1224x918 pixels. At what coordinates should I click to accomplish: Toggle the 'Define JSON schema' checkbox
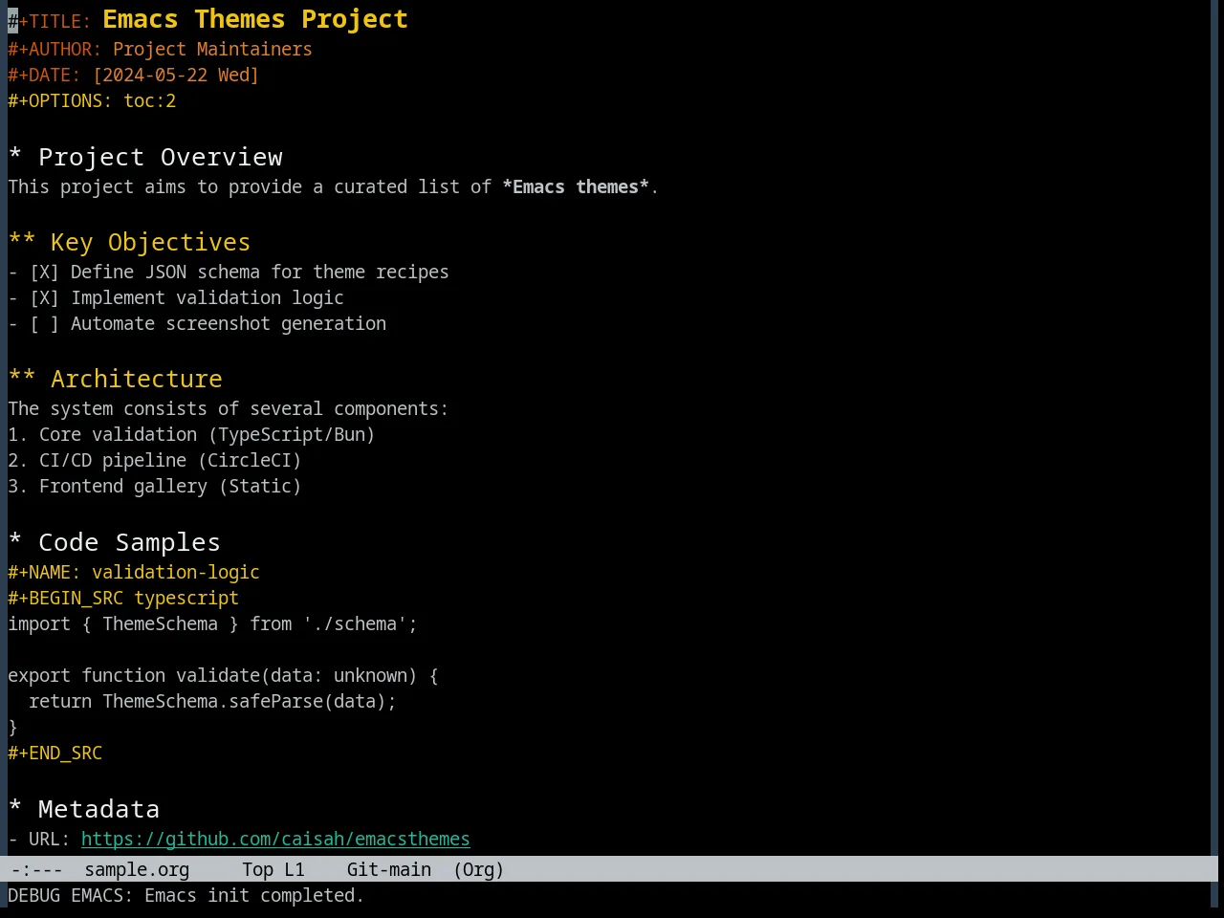44,273
